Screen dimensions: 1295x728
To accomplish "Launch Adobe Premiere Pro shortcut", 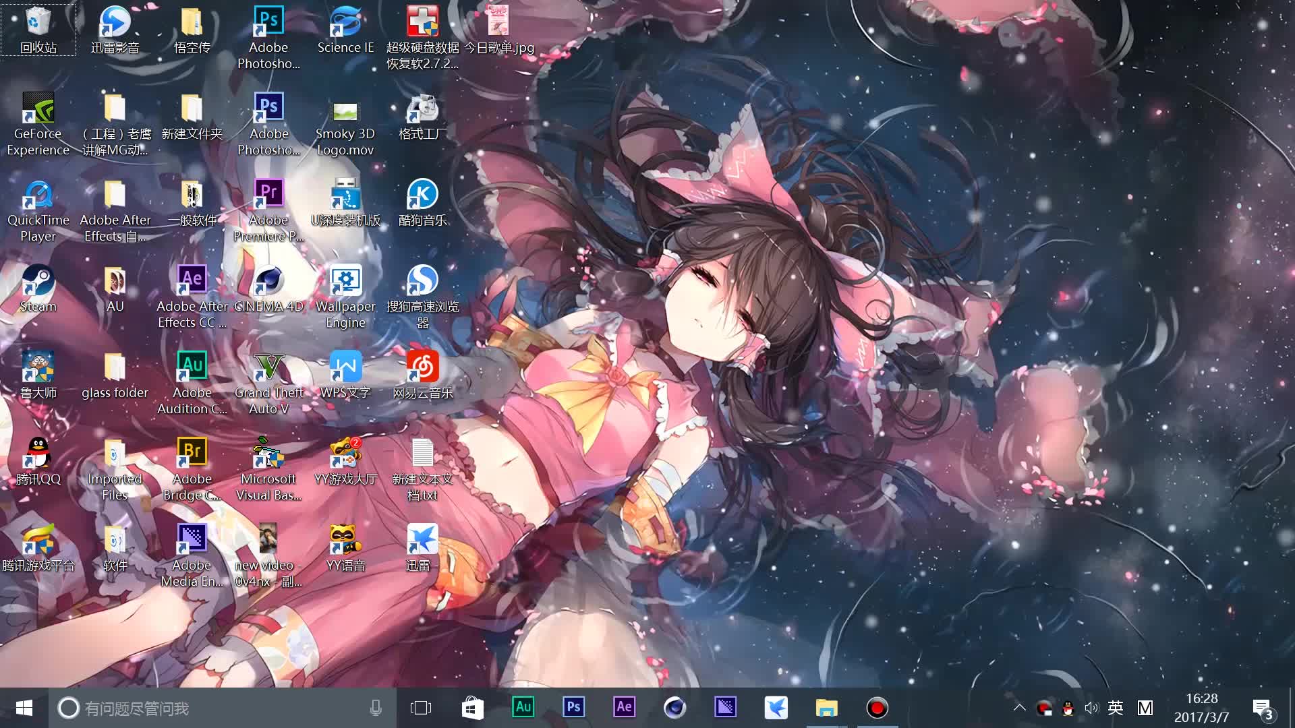I will click(268, 210).
